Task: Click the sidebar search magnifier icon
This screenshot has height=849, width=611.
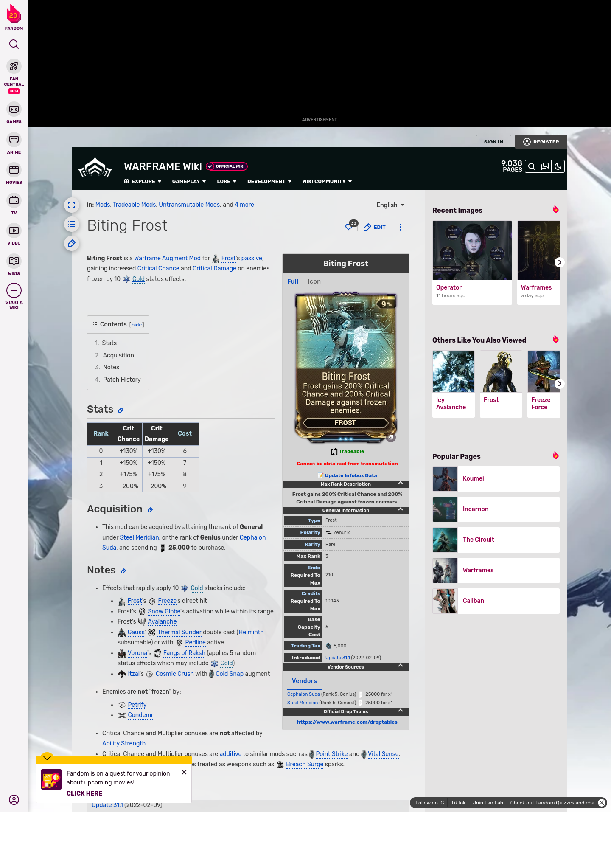Action: (x=14, y=44)
